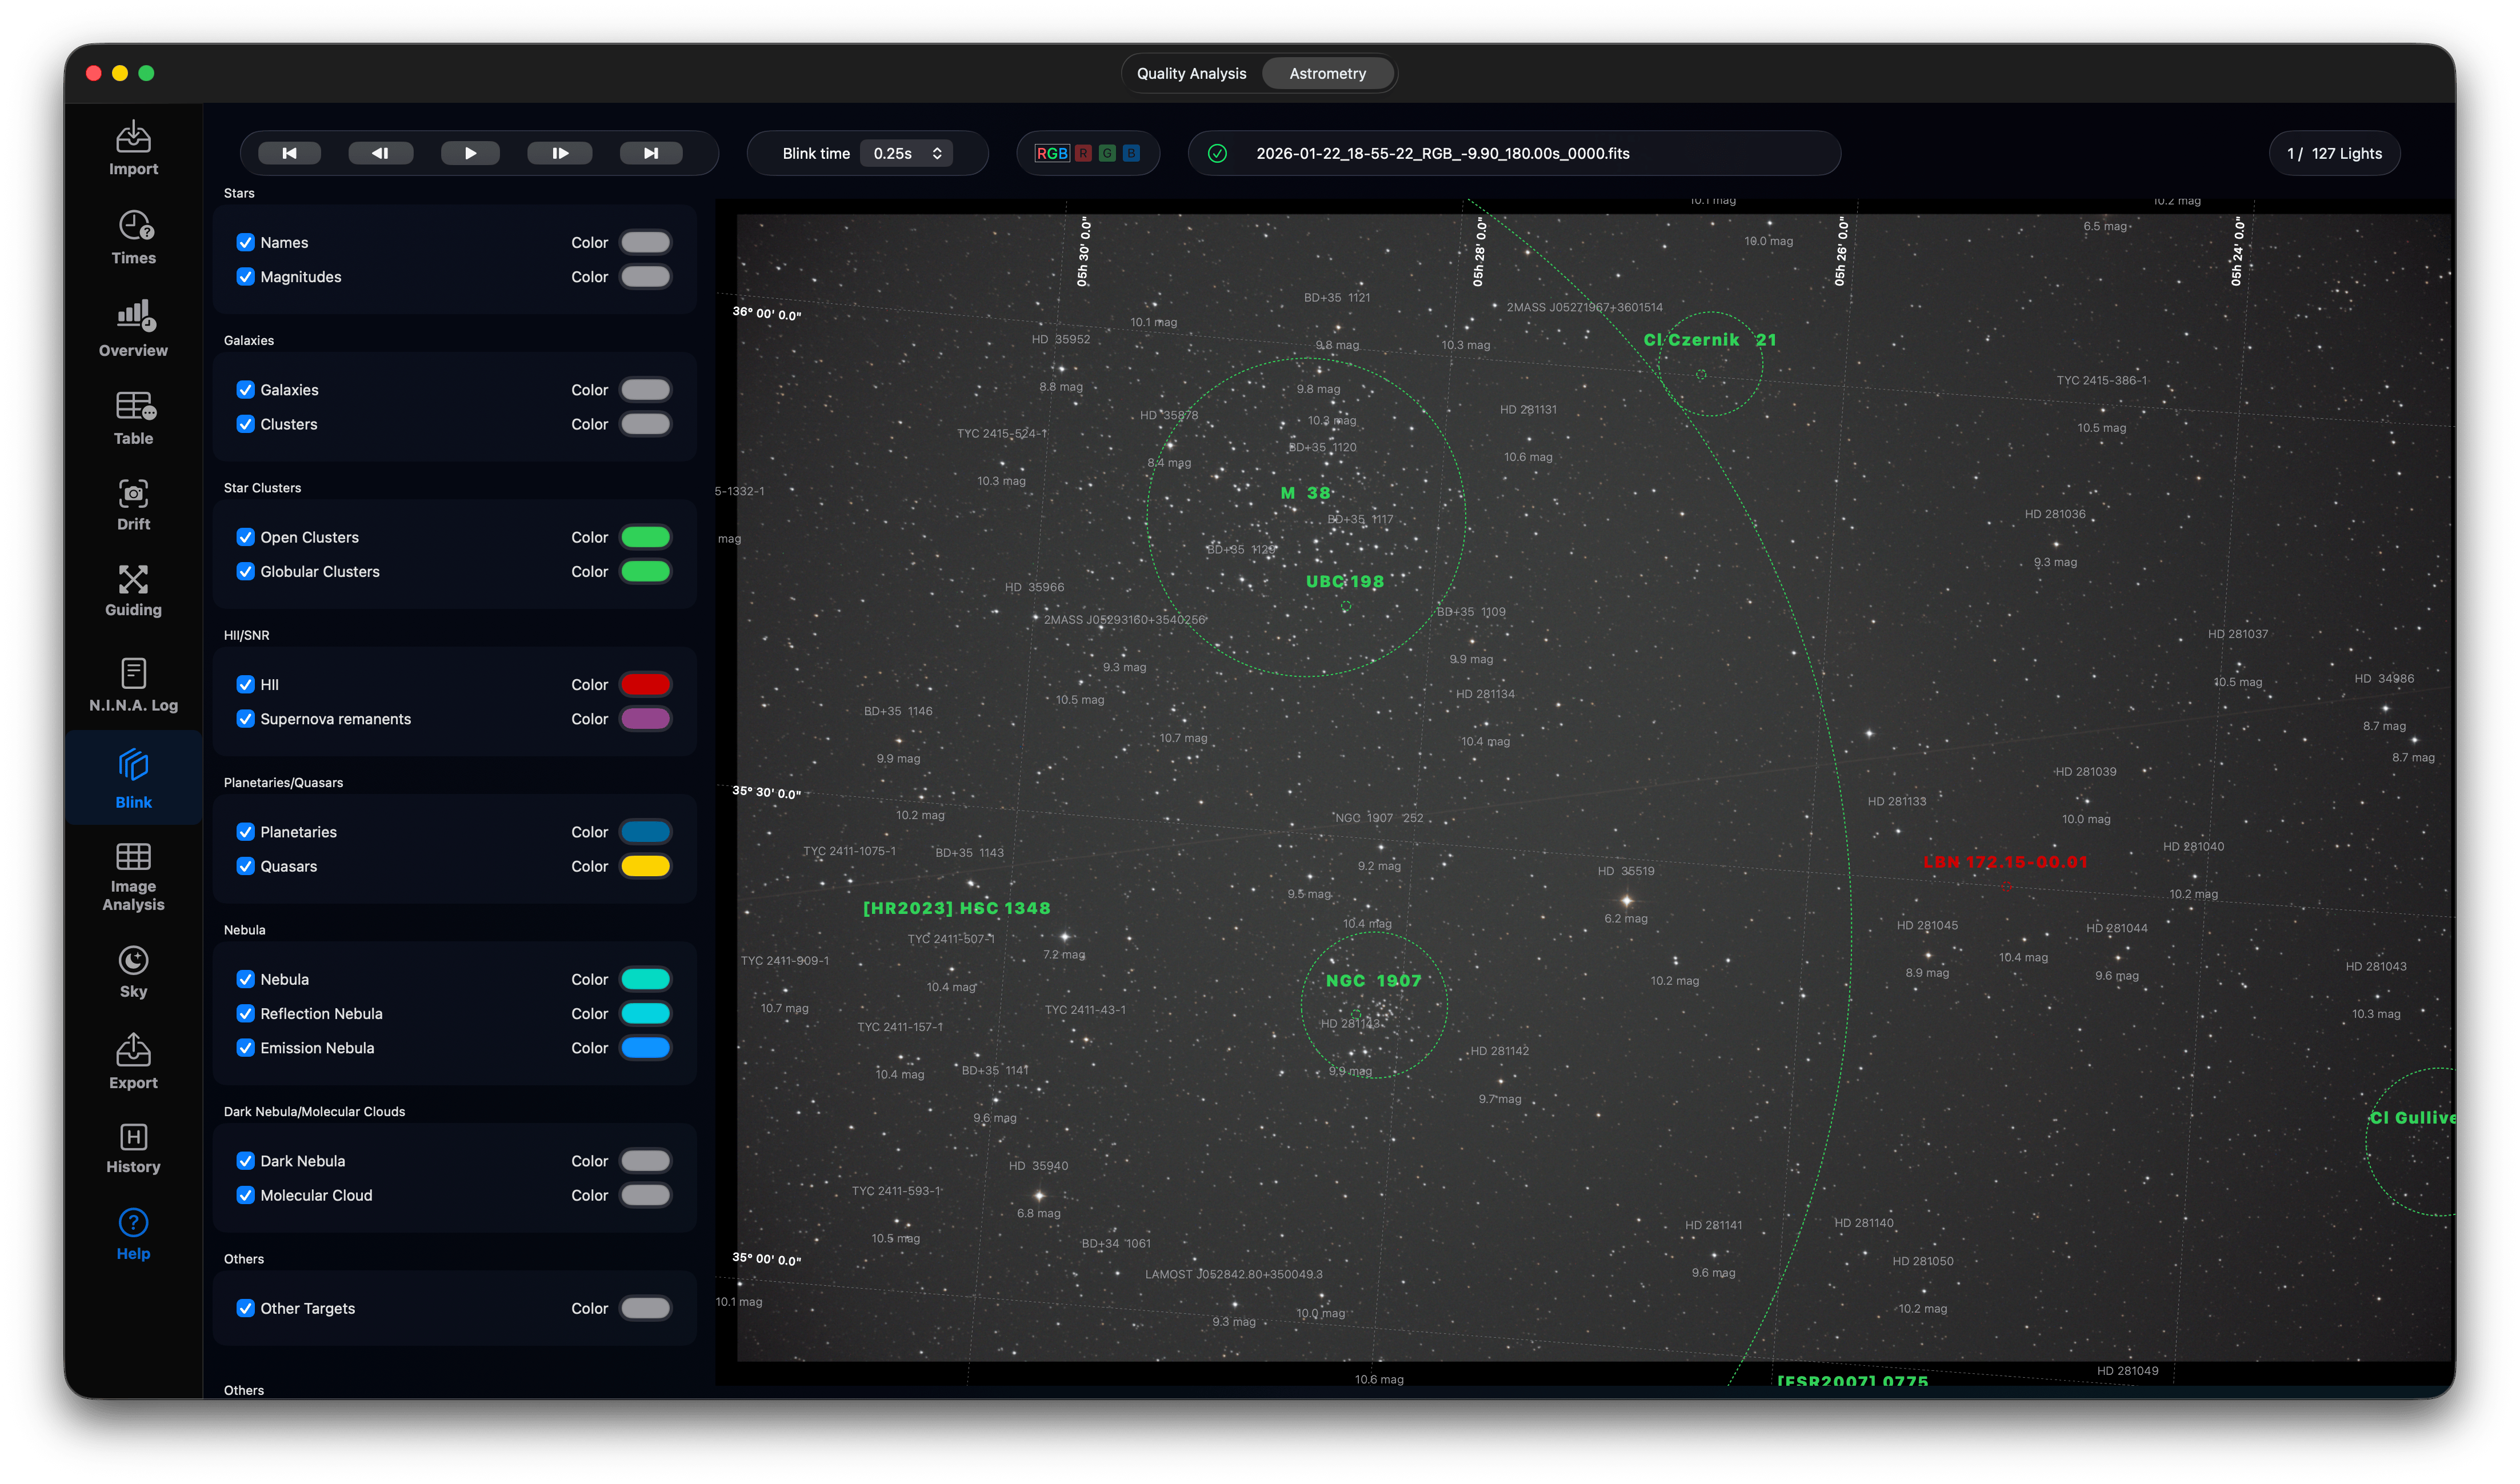Change the star Names color swatch
The height and width of the screenshot is (1484, 2520).
(x=645, y=242)
